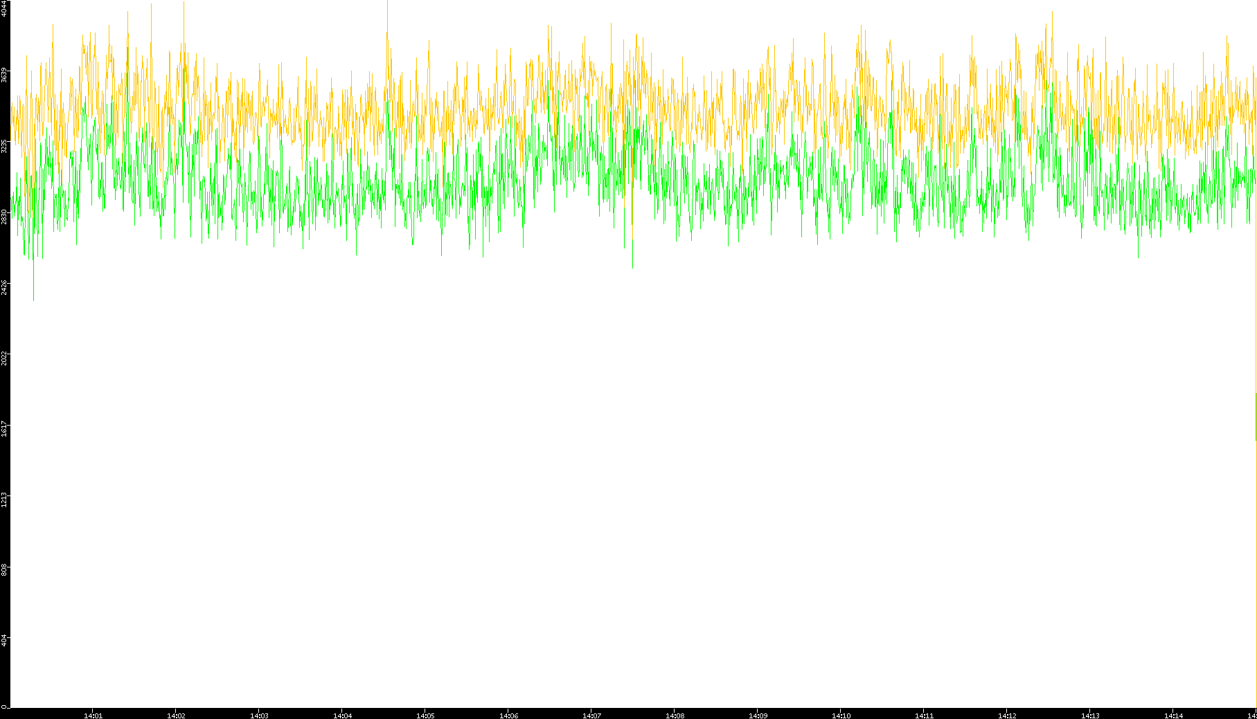The image size is (1257, 719).
Task: Click the 4044 value axis label
Action: (x=4, y=8)
